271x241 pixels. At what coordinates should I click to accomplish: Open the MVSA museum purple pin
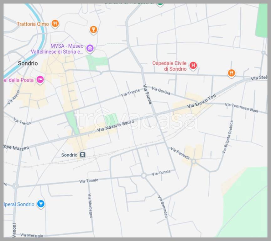coord(90,48)
